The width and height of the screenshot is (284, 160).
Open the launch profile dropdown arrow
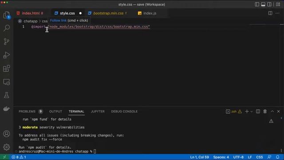[x=252, y=112]
